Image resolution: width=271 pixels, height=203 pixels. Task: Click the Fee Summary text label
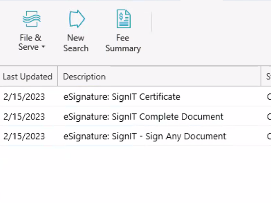click(123, 43)
